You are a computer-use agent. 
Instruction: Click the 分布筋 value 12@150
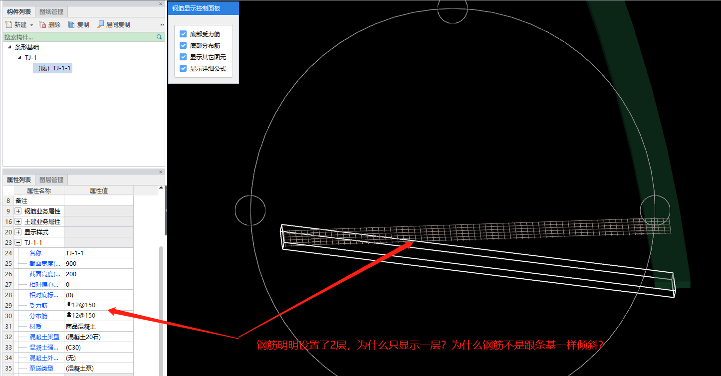[x=99, y=316]
